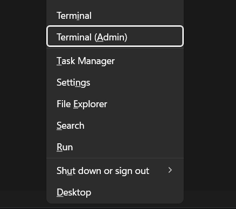
Task: Show the Desktop via menu entry
Action: (x=115, y=192)
